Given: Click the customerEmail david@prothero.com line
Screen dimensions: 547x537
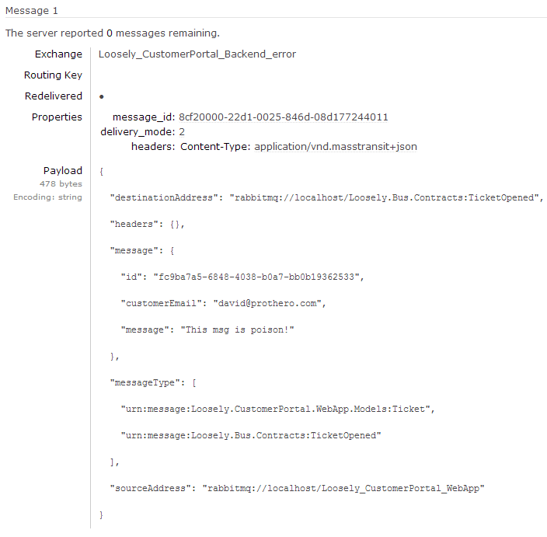Looking at the screenshot, I should click(223, 303).
